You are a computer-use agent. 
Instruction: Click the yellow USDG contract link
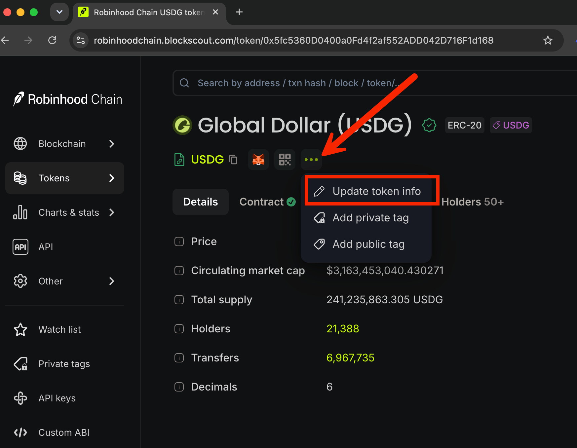click(x=208, y=160)
